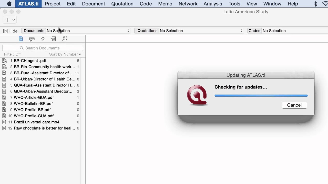328x184 pixels.
Task: Open the Quotation menu
Action: point(122,4)
